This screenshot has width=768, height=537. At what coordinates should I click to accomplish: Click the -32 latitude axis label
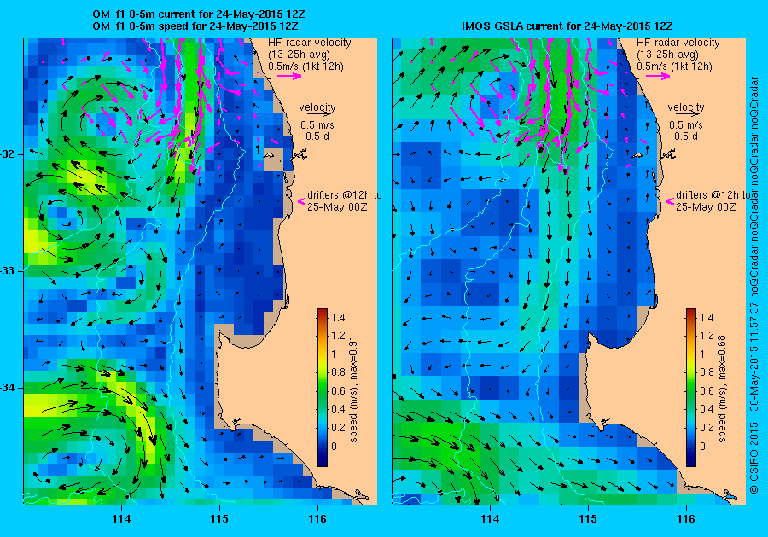click(8, 154)
